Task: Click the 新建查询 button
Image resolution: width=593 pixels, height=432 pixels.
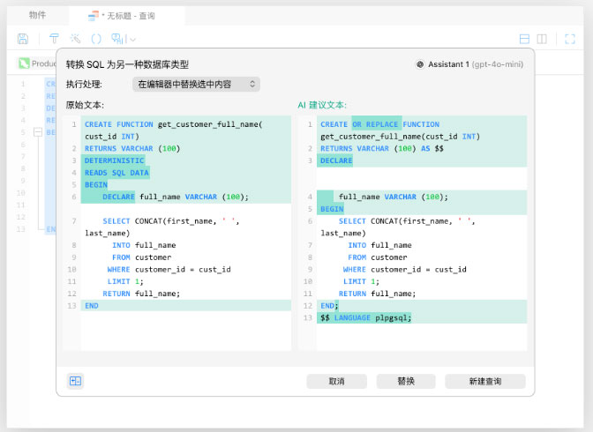Action: pos(484,382)
